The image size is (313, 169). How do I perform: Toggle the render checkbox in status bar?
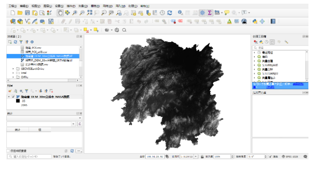(271, 157)
